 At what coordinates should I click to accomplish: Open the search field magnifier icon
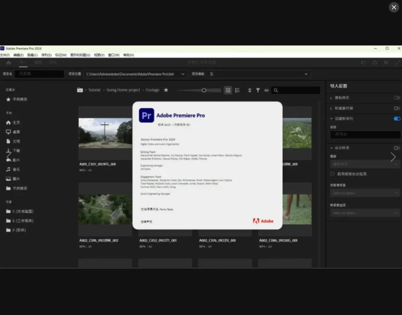point(276,90)
